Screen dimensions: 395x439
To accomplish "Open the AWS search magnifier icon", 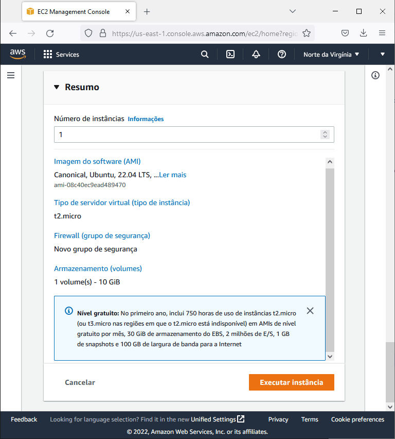I will point(205,54).
